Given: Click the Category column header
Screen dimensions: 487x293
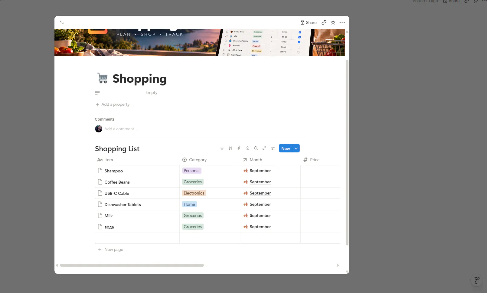Looking at the screenshot, I should click(x=210, y=160).
